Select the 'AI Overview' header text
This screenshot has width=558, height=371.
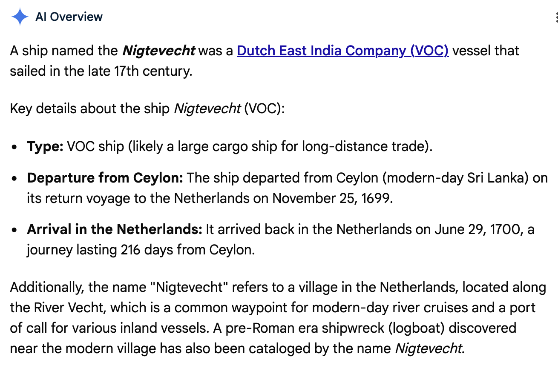click(69, 17)
